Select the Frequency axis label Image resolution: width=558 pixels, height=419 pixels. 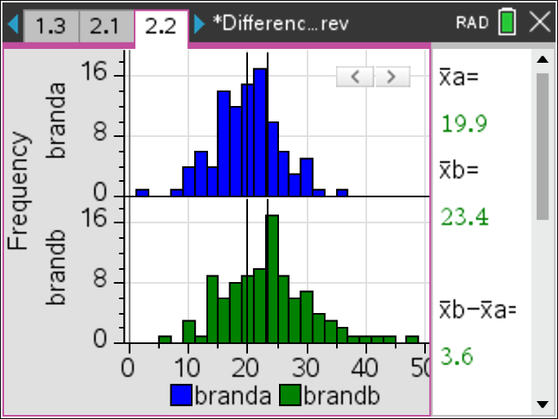coord(20,192)
